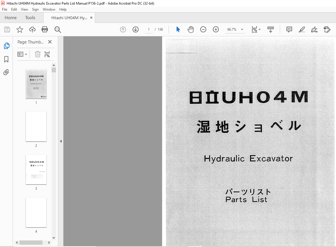
Task: Zoom in with the plus button
Action: click(x=216, y=29)
